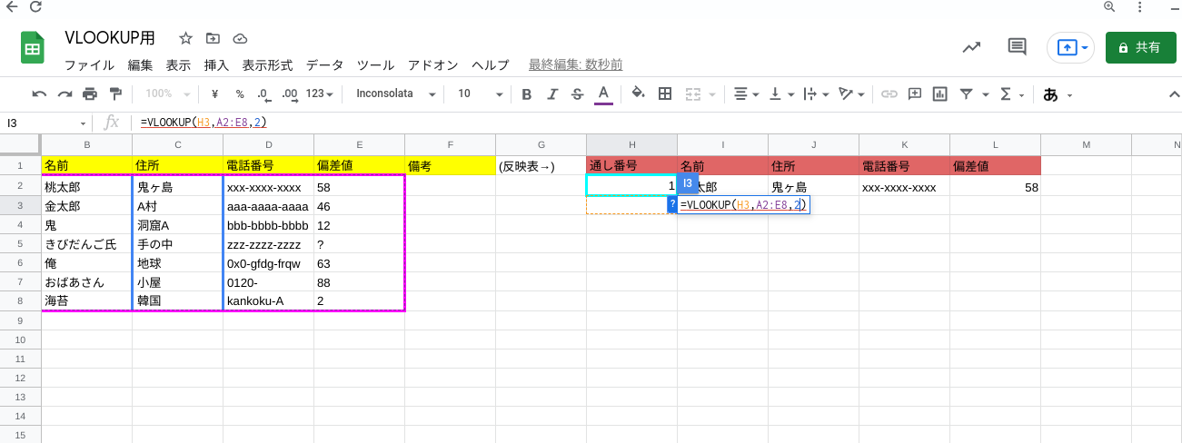Expand the merge cells options arrow
Screen dimensions: 1182x443
712,94
